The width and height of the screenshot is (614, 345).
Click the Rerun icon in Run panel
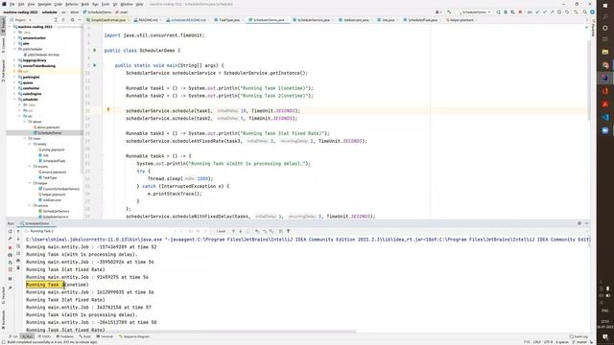[x=11, y=231]
